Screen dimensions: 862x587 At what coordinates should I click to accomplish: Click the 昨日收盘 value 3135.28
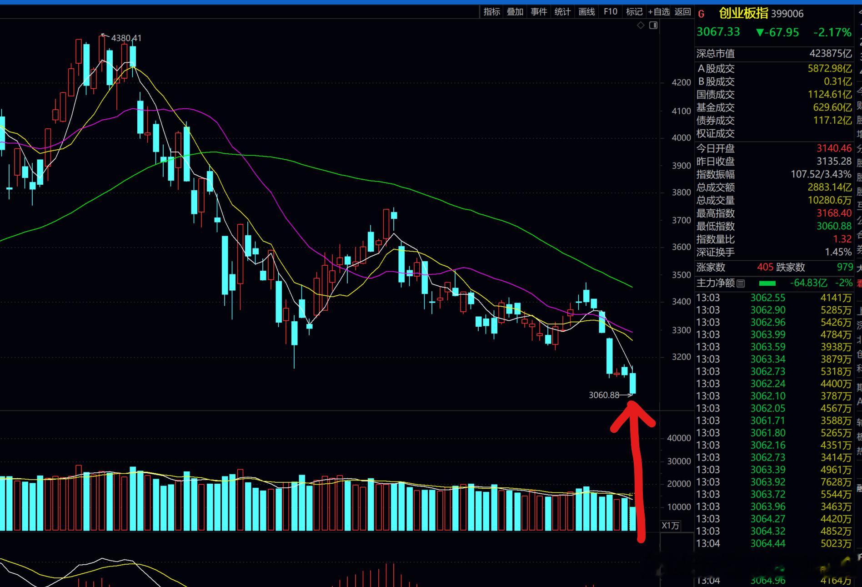tap(834, 162)
